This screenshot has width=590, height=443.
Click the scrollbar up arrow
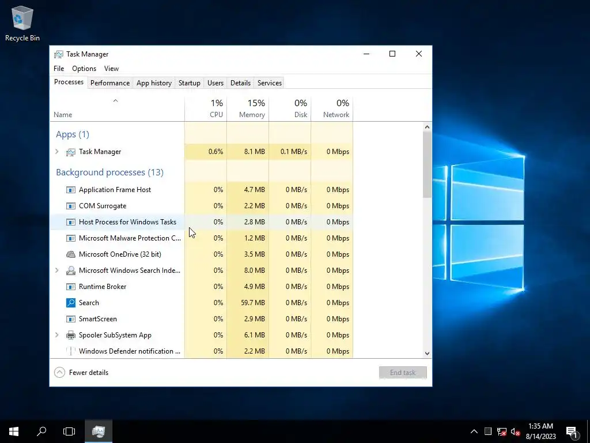427,127
